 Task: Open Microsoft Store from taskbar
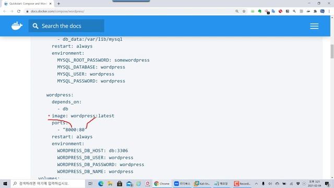coord(120,183)
